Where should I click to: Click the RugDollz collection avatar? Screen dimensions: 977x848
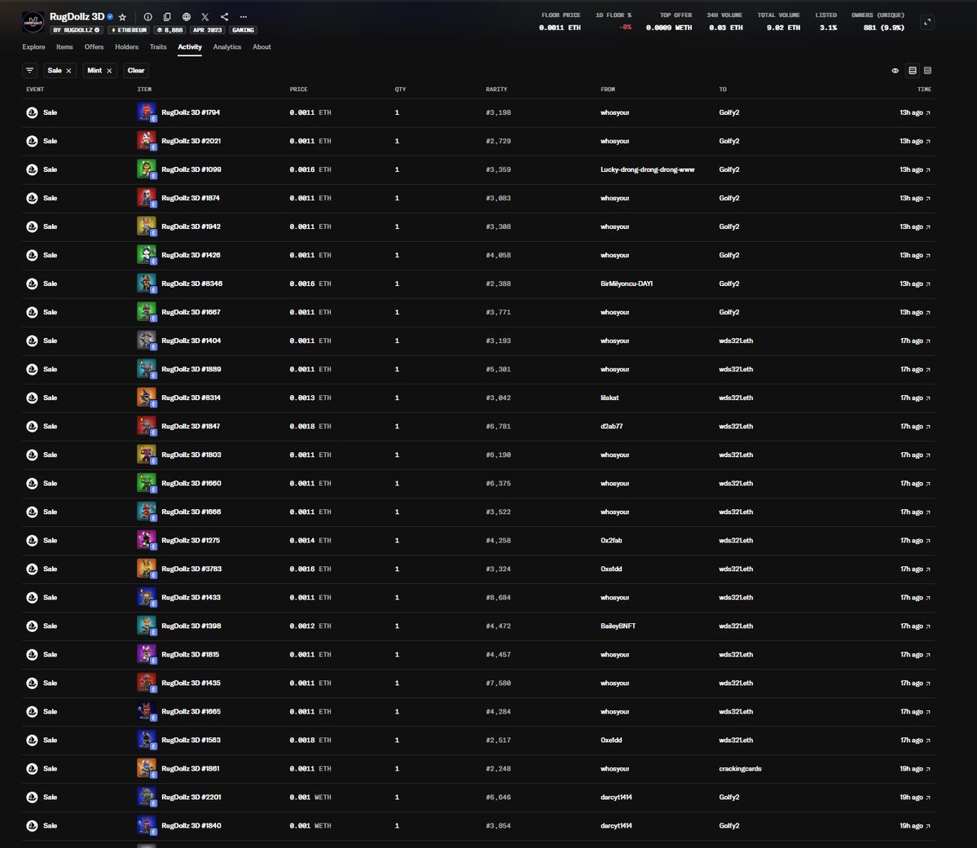pyautogui.click(x=33, y=23)
